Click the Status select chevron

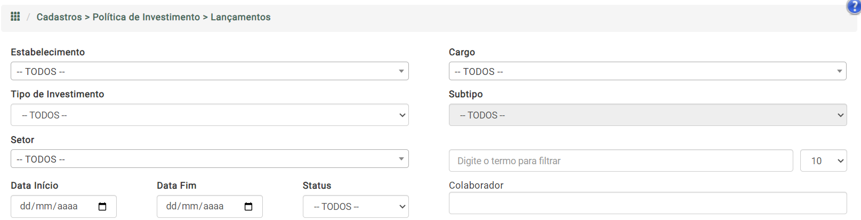(403, 207)
